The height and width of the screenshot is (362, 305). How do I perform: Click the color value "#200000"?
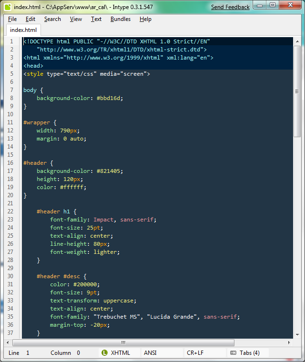pyautogui.click(x=85, y=284)
